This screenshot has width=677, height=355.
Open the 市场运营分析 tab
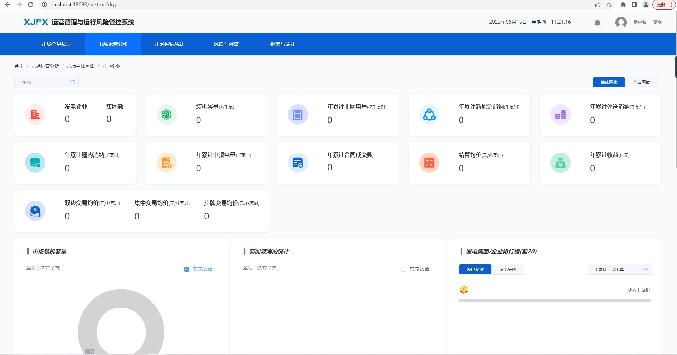[x=113, y=44]
